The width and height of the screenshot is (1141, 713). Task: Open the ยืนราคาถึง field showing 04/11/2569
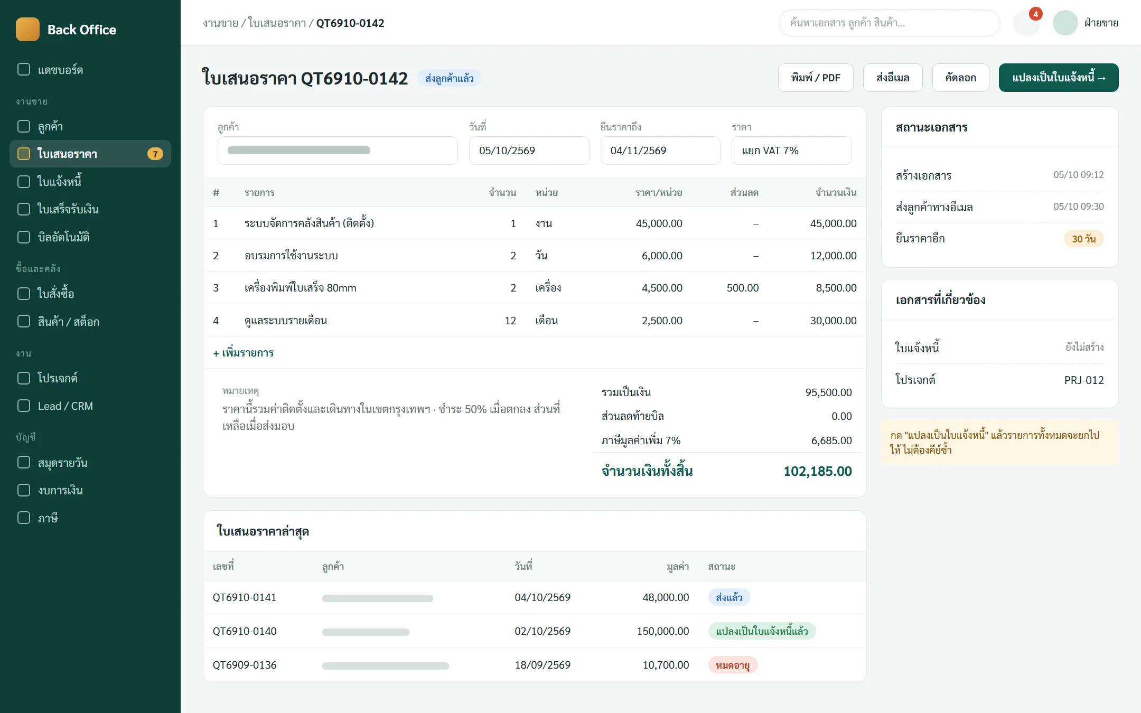[660, 151]
